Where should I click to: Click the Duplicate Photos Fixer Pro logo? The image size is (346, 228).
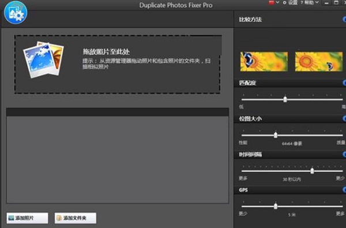(16, 13)
